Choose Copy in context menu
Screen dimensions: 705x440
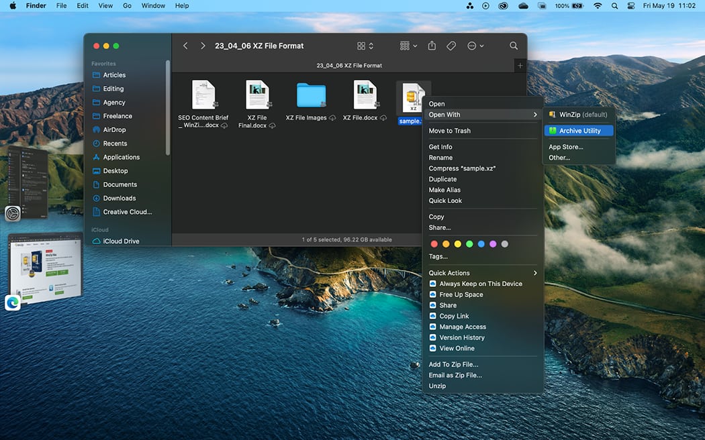483,217
